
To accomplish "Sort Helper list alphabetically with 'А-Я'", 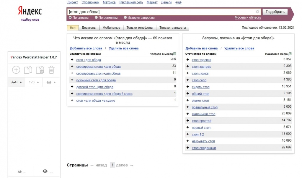I will coord(16,82).
